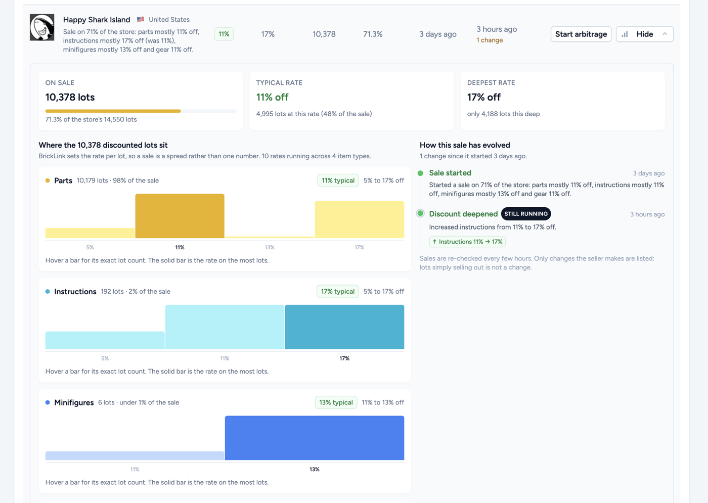
Task: Click the Discount deepened timeline dot
Action: click(420, 213)
